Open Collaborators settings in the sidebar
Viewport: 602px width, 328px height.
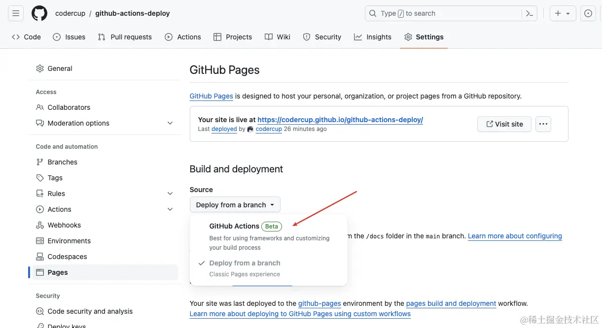(x=105, y=107)
